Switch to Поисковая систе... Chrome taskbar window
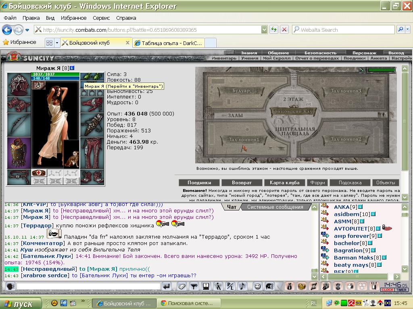The image size is (413, 309). [188, 303]
